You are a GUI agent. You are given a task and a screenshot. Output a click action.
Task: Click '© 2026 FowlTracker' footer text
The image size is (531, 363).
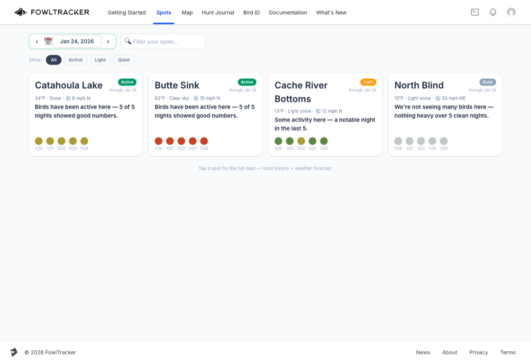50,353
